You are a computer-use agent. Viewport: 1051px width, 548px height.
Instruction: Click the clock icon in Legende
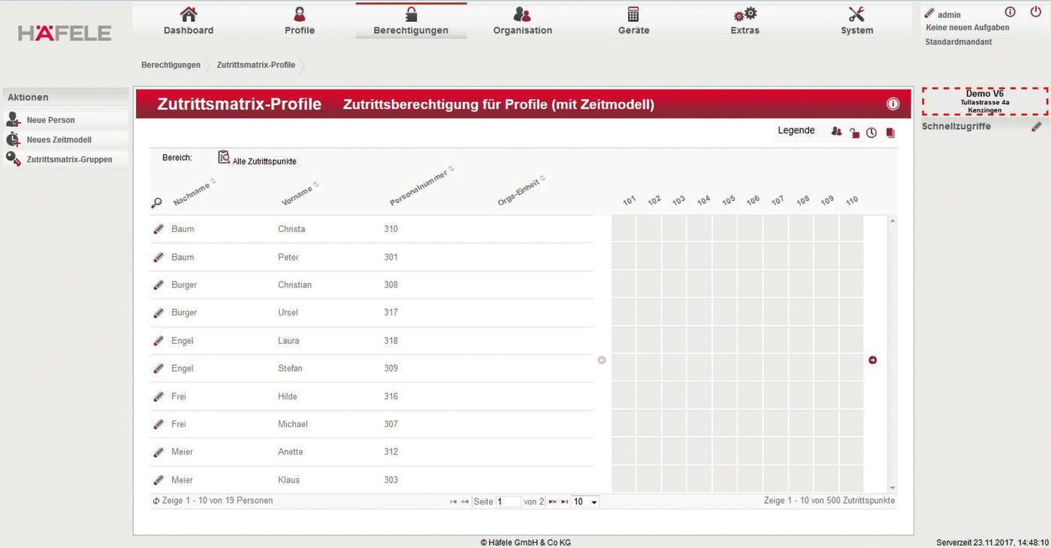point(871,133)
